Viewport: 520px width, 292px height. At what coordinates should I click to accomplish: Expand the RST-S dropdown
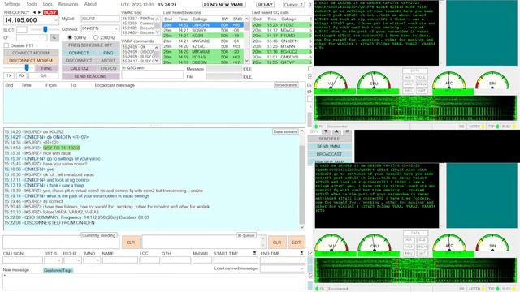[x=58, y=260]
